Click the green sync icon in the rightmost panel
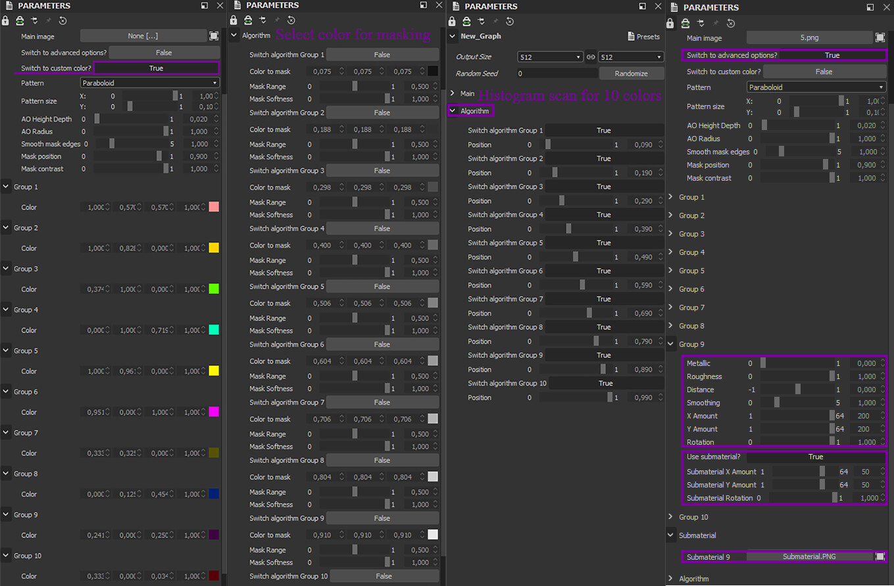894x586 pixels. click(686, 22)
